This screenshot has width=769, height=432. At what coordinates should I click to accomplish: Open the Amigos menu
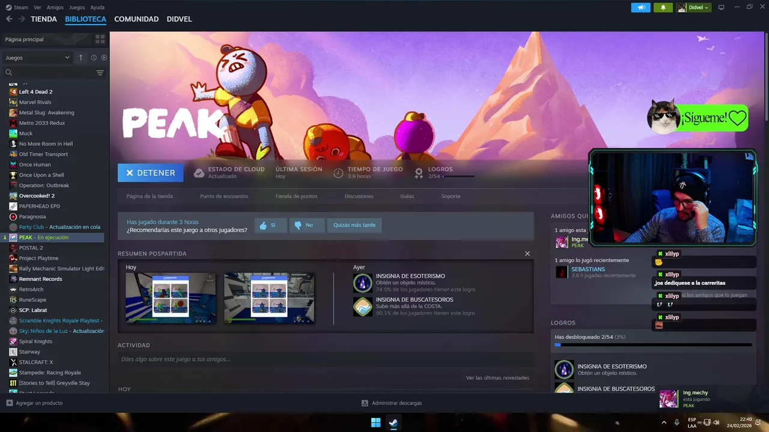[55, 7]
